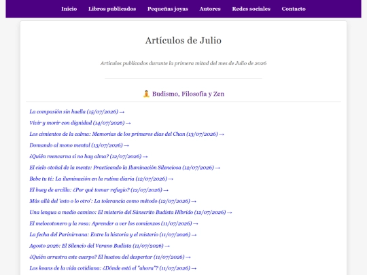The image size is (367, 275).
Task: Open the Inicio menu item
Action: point(69,9)
